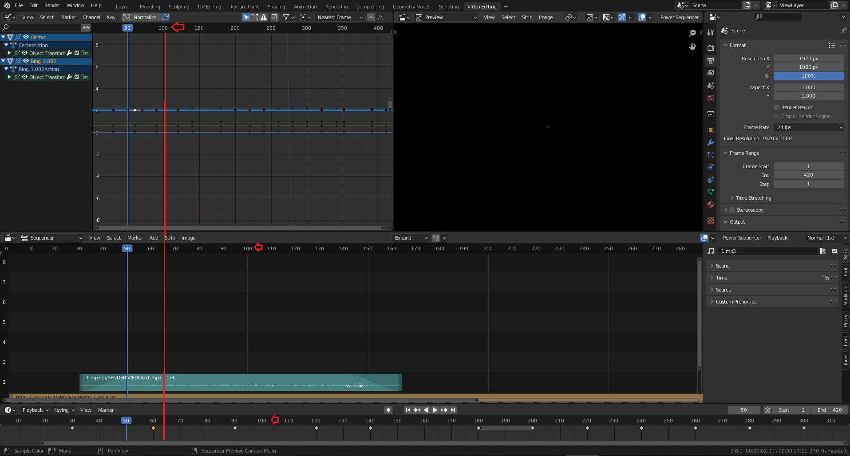Screen dimensions: 850x457
Task: Expand the Time Stretching subpanel
Action: click(x=753, y=198)
